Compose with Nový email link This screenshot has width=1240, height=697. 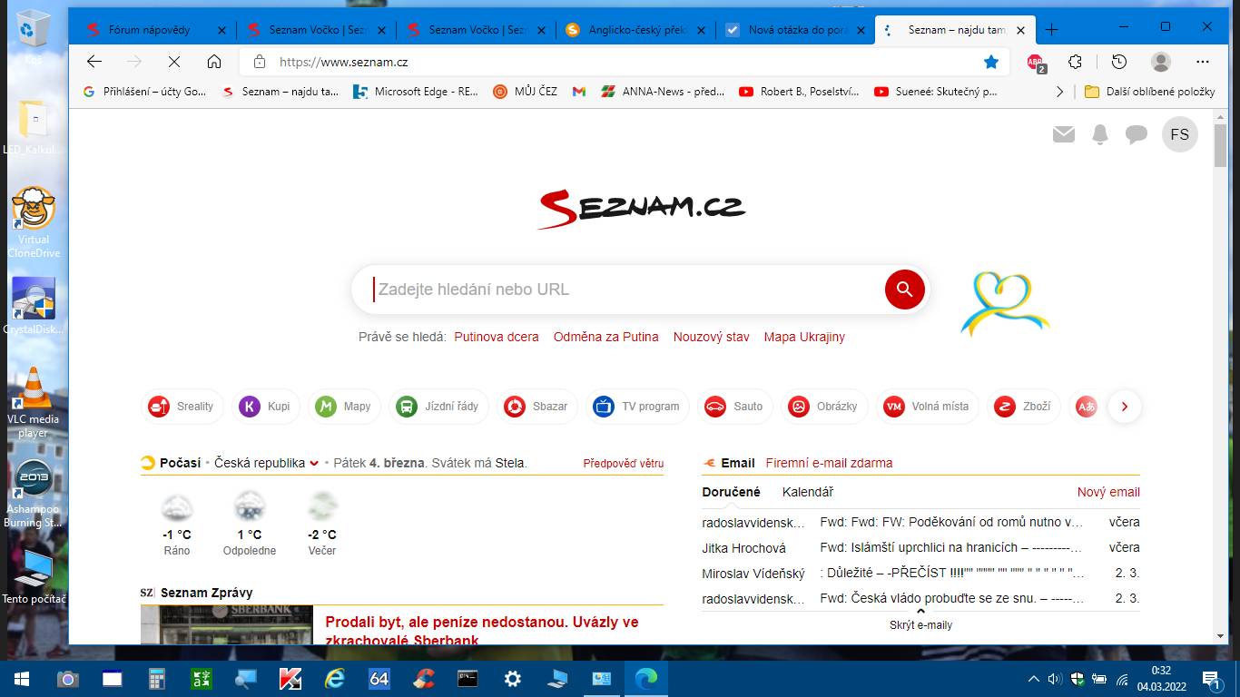click(x=1108, y=492)
